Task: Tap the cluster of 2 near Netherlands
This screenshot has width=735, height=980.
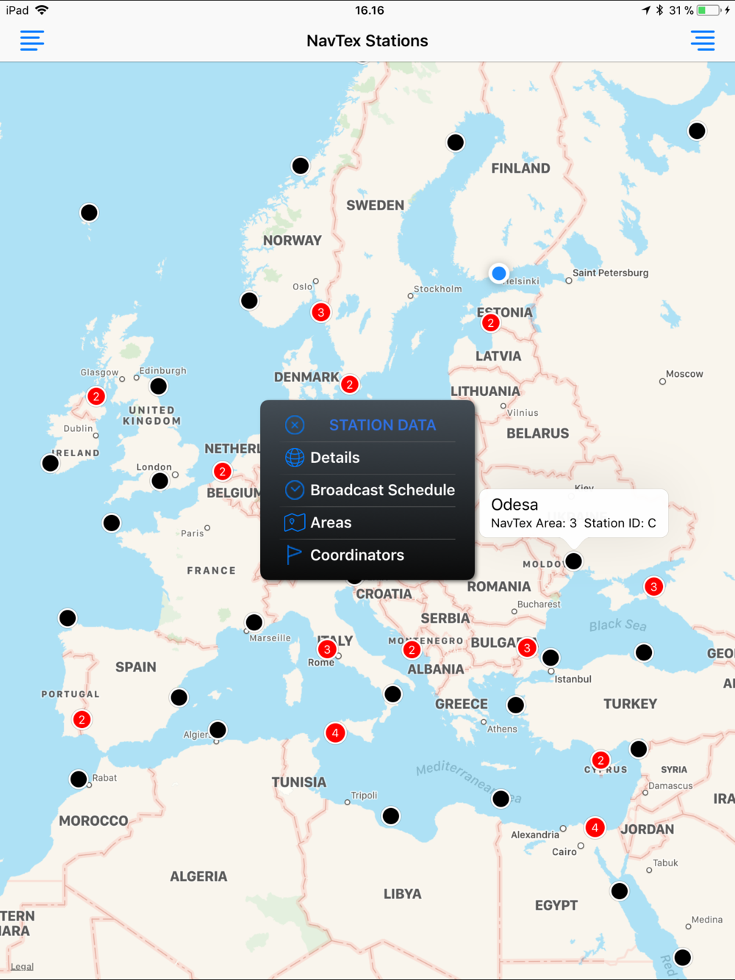Action: click(x=222, y=472)
